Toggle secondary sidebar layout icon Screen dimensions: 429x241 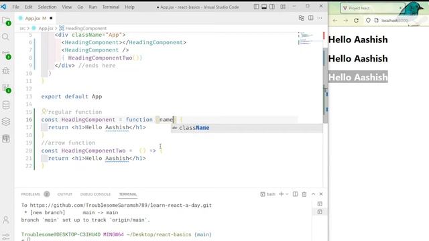point(272,7)
